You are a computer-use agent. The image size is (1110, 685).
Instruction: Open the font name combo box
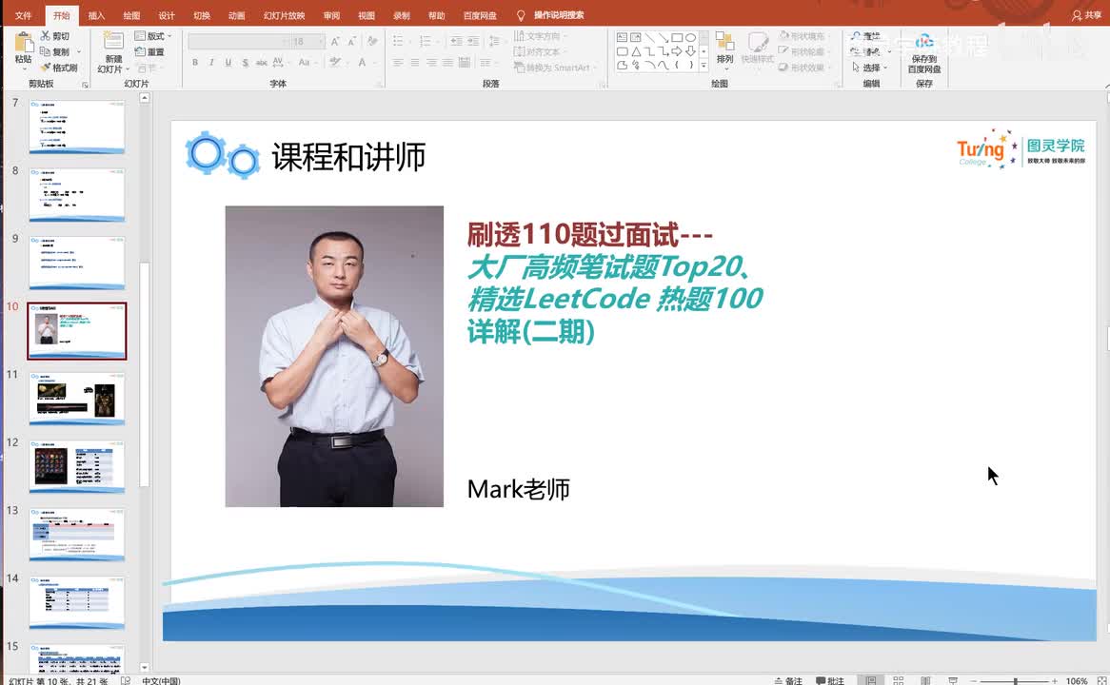(x=239, y=42)
